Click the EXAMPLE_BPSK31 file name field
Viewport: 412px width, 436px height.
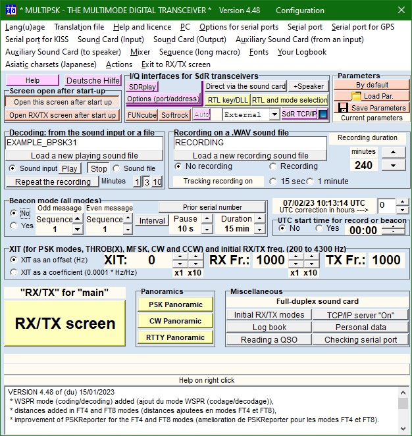[x=84, y=142]
